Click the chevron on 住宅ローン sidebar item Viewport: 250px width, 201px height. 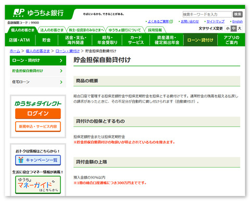[x=61, y=82]
